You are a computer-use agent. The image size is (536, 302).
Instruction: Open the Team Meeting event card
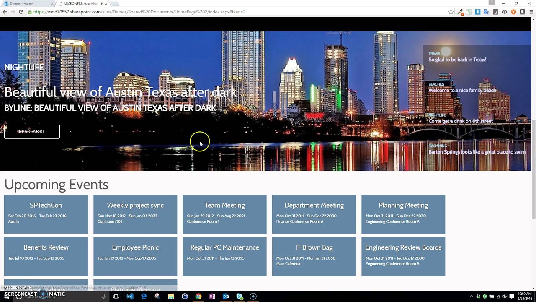click(x=224, y=214)
